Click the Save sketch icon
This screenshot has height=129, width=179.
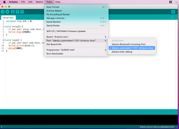(x=21, y=12)
